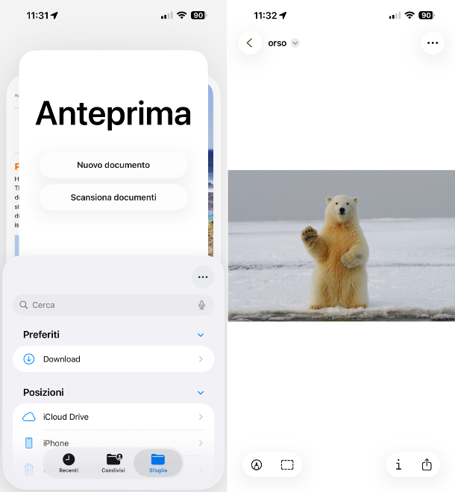
Task: Tap the Posizioni heading
Action: tap(43, 392)
